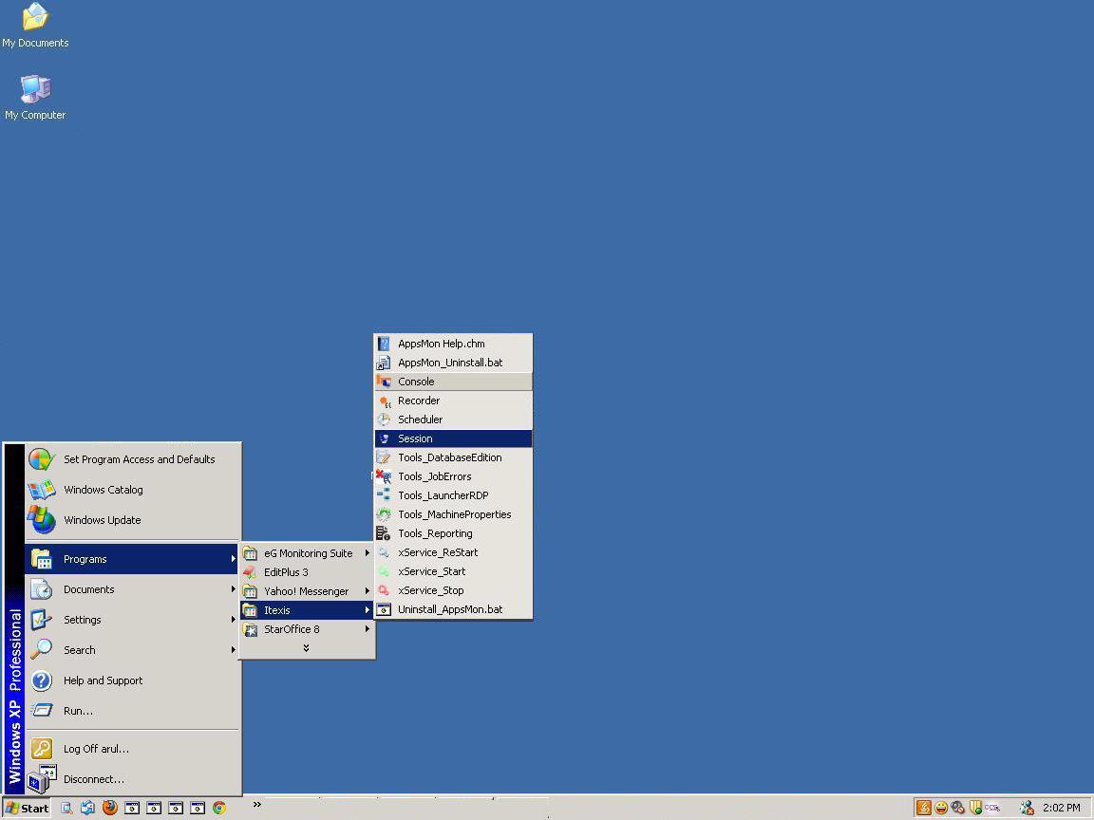Select the Itexis folder entry
Viewport: 1094px width, 820px height.
(307, 610)
